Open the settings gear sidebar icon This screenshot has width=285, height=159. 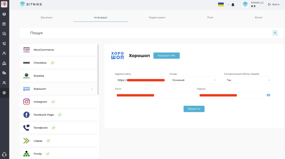(x=4, y=93)
